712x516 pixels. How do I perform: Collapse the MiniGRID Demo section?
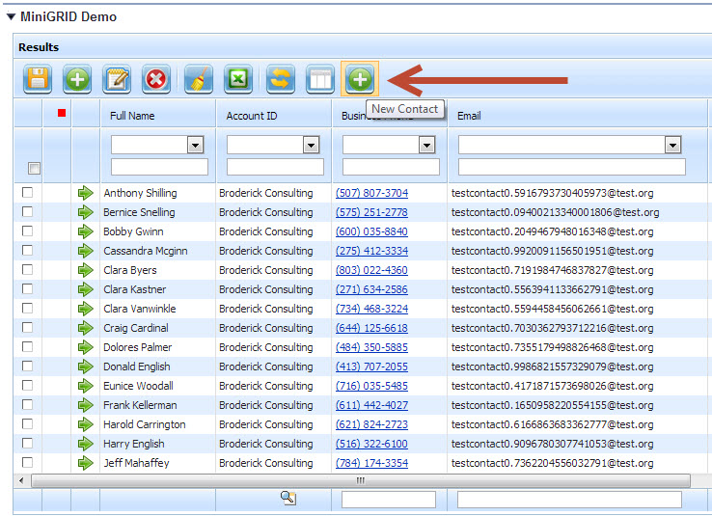11,16
